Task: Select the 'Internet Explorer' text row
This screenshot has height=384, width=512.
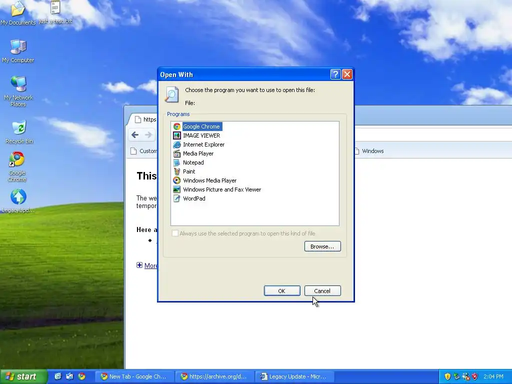Action: pyautogui.click(x=204, y=144)
